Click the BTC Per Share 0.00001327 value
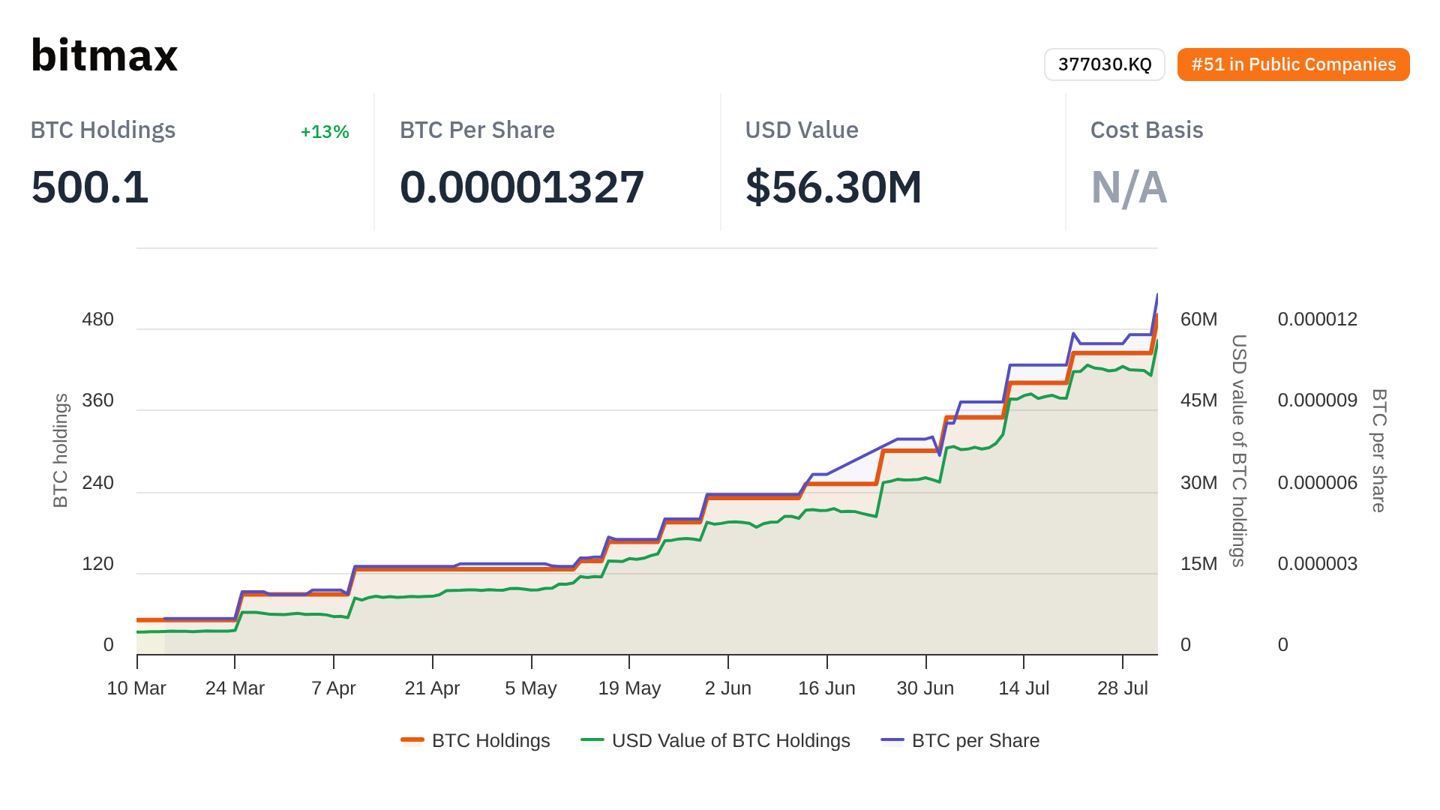The height and width of the screenshot is (810, 1440). coord(522,187)
